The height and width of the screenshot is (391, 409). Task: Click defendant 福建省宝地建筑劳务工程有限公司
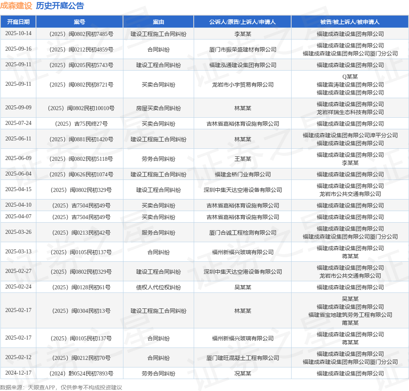coord(350,315)
